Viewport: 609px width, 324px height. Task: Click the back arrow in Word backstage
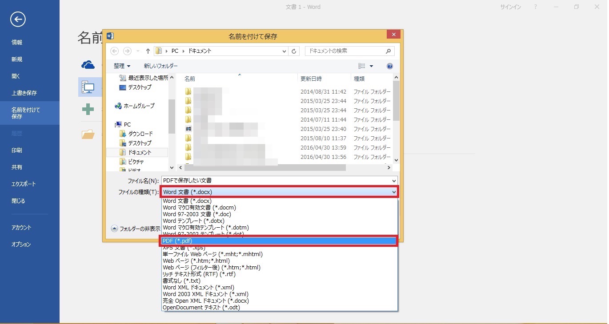coord(18,19)
